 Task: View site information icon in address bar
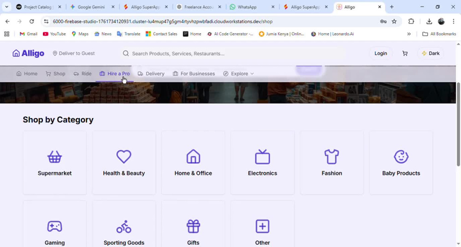[46, 21]
